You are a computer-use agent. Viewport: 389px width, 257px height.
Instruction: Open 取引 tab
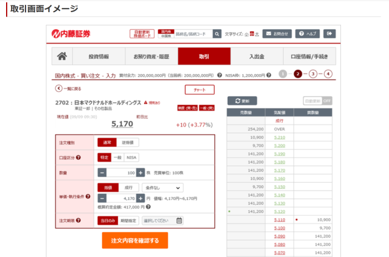point(204,57)
